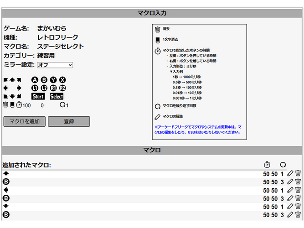Image resolution: width=304 pixels, height=228 pixels.
Task: Add the L2 button to macro
Action: 44,88
